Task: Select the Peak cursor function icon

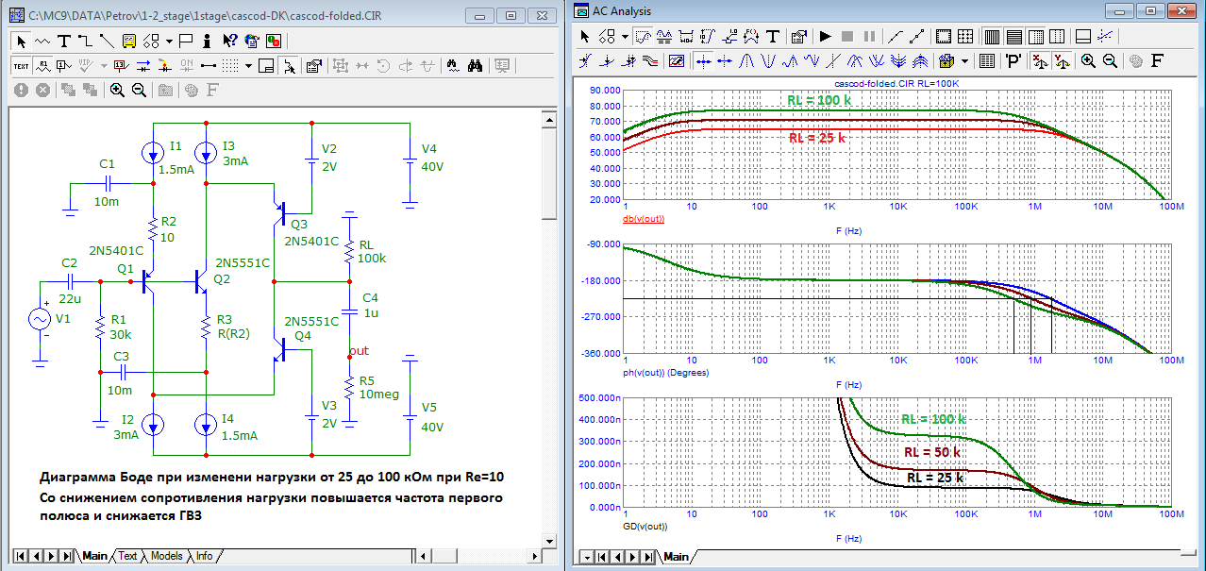Action: (746, 60)
